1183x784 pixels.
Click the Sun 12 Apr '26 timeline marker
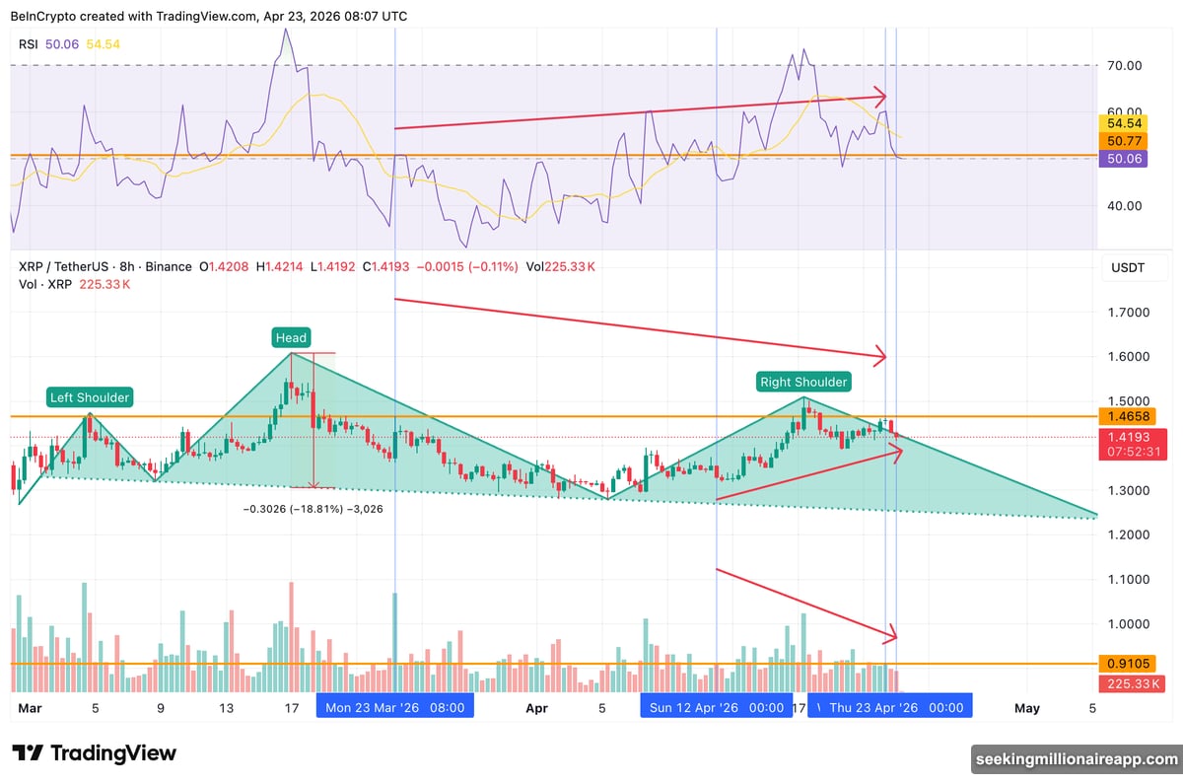[717, 705]
